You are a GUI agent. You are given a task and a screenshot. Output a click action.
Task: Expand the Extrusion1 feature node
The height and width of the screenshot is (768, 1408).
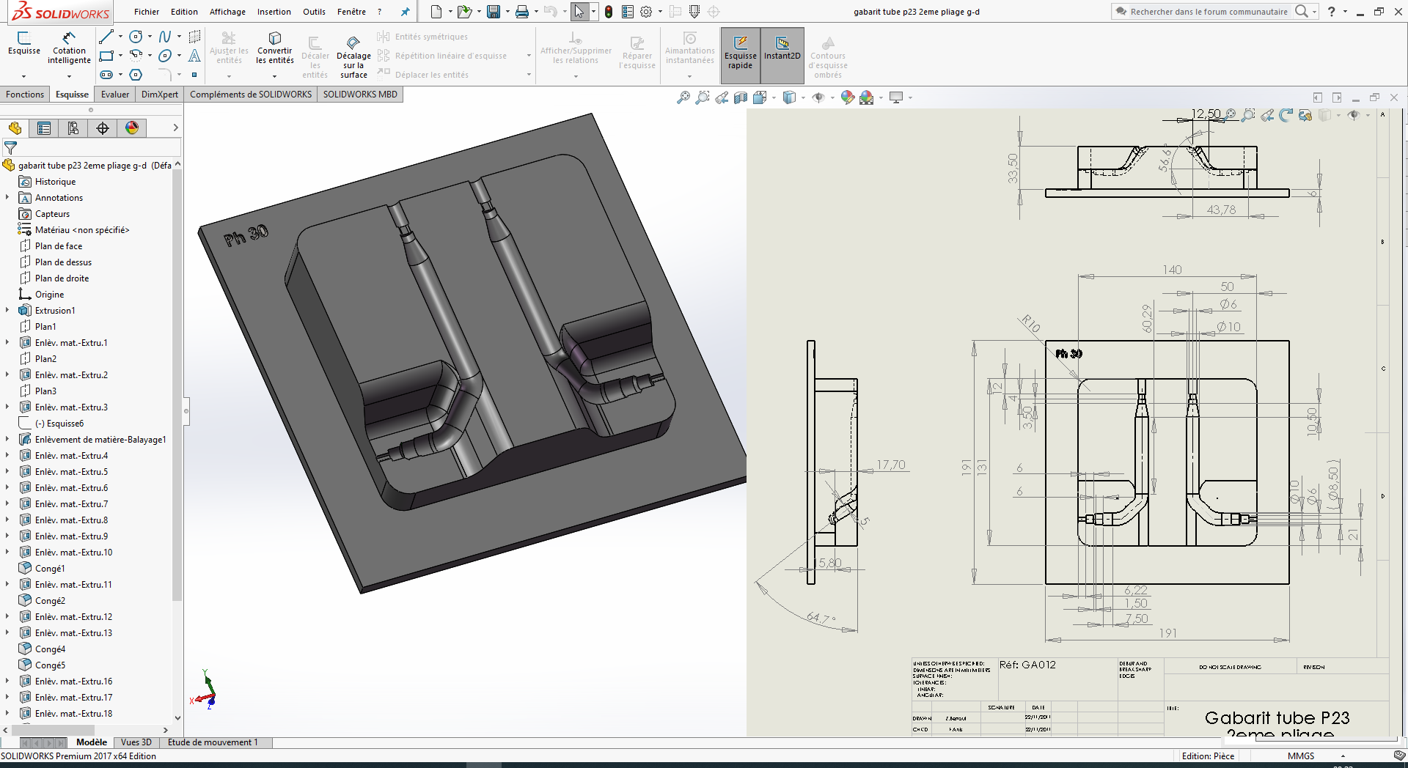(7, 311)
